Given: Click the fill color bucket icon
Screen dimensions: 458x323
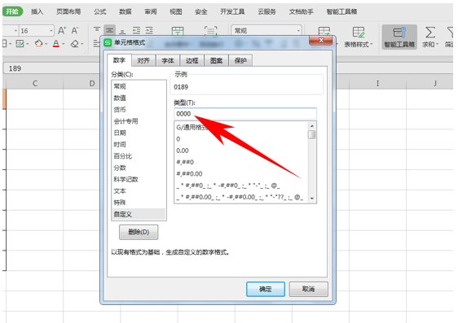Looking at the screenshot, I should point(38,44).
